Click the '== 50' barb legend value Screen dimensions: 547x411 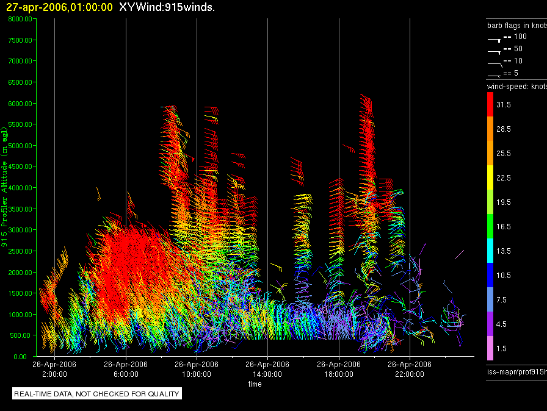[513, 48]
